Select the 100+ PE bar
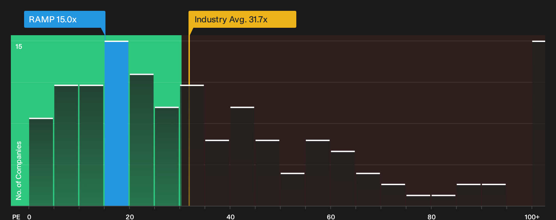 click(539, 123)
